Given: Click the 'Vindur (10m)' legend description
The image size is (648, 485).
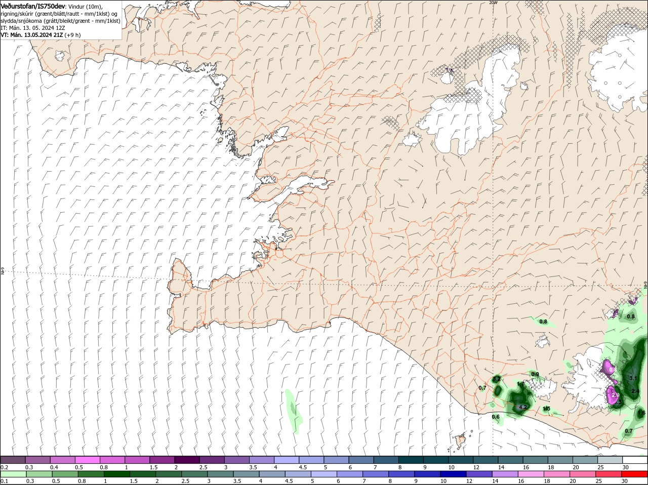Looking at the screenshot, I should coord(85,6).
